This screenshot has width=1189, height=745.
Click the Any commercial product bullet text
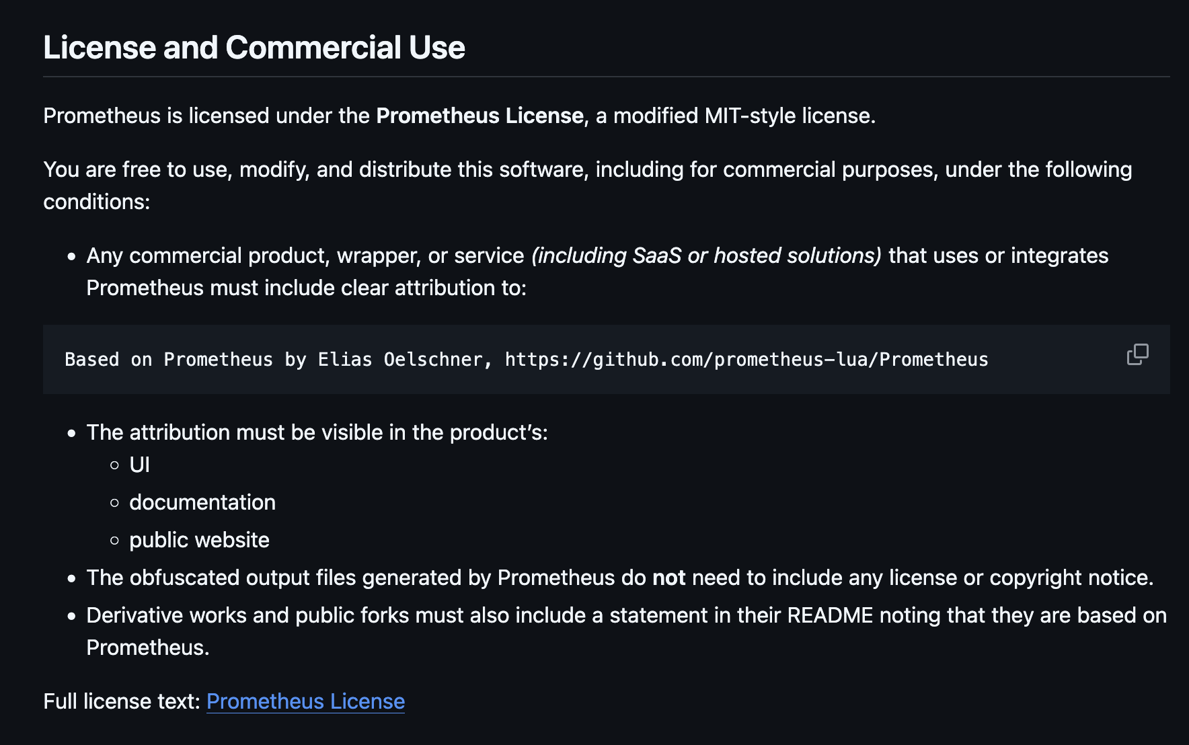pyautogui.click(x=597, y=272)
